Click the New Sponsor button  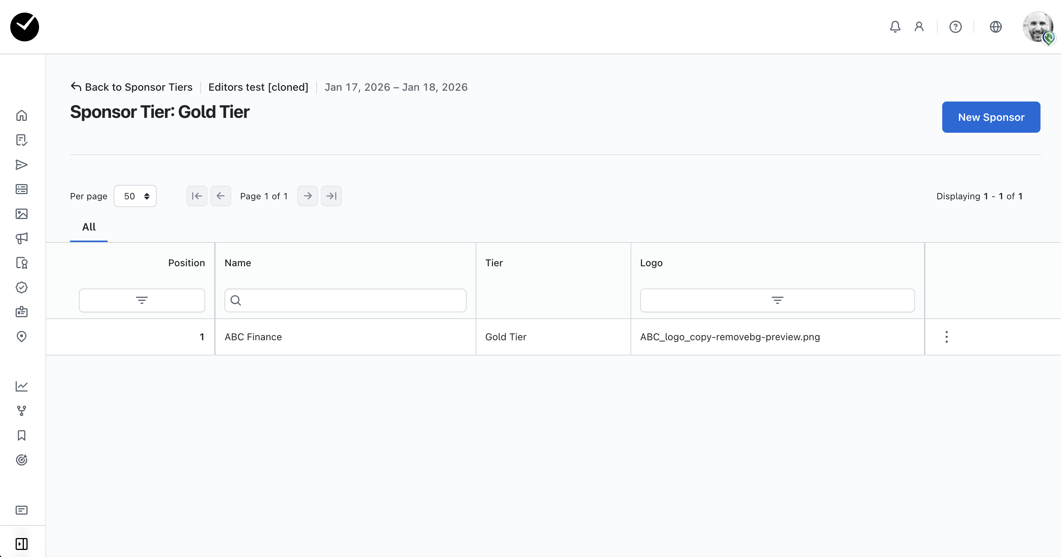click(x=991, y=117)
